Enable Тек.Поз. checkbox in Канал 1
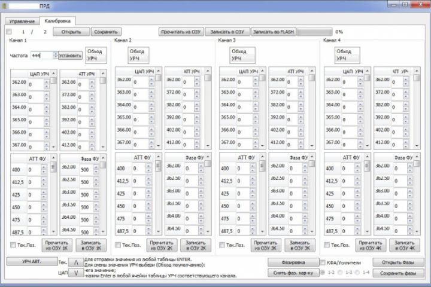 coord(13,245)
